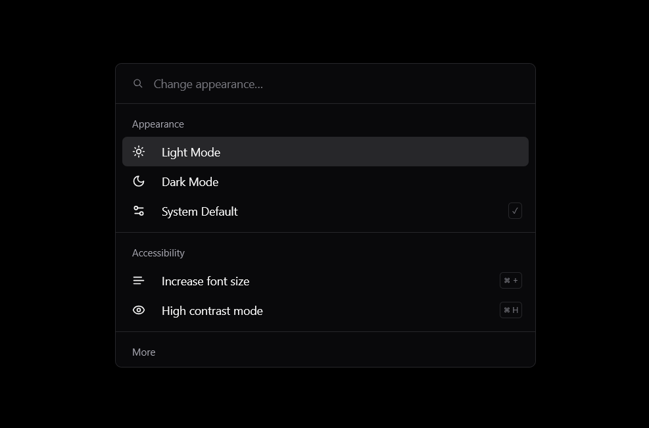Expand the More section
The image size is (649, 428).
click(x=143, y=352)
